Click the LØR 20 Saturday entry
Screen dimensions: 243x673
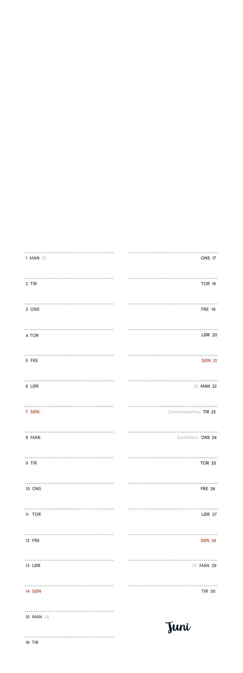[209, 335]
